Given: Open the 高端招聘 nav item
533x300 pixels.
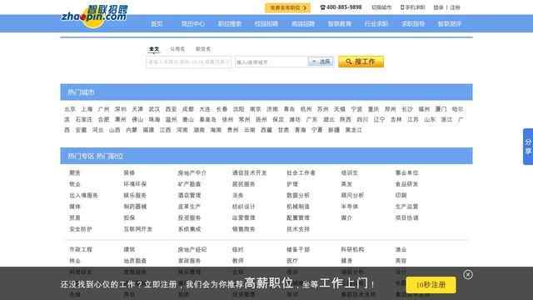Looking at the screenshot, I should [x=303, y=24].
